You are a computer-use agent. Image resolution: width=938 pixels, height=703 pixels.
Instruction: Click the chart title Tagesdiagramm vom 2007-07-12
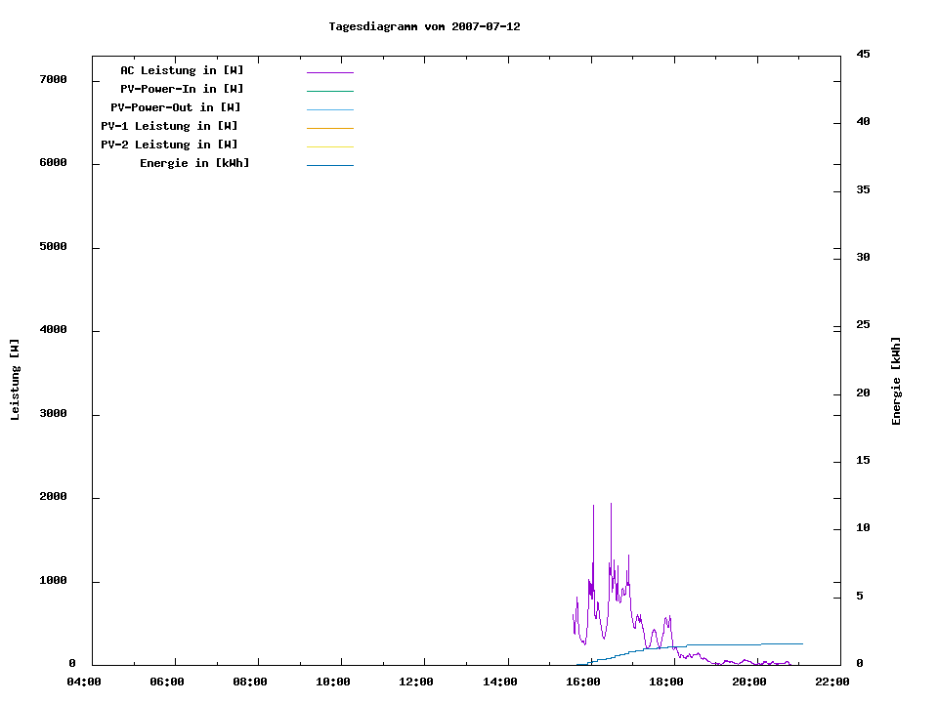[x=424, y=26]
